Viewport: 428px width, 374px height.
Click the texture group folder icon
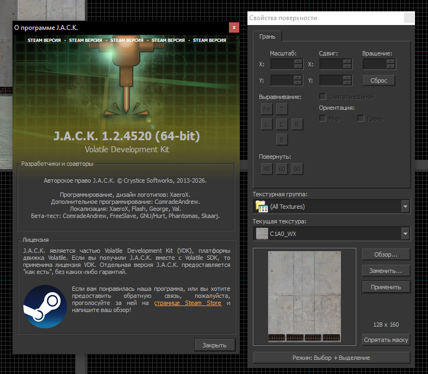[262, 207]
